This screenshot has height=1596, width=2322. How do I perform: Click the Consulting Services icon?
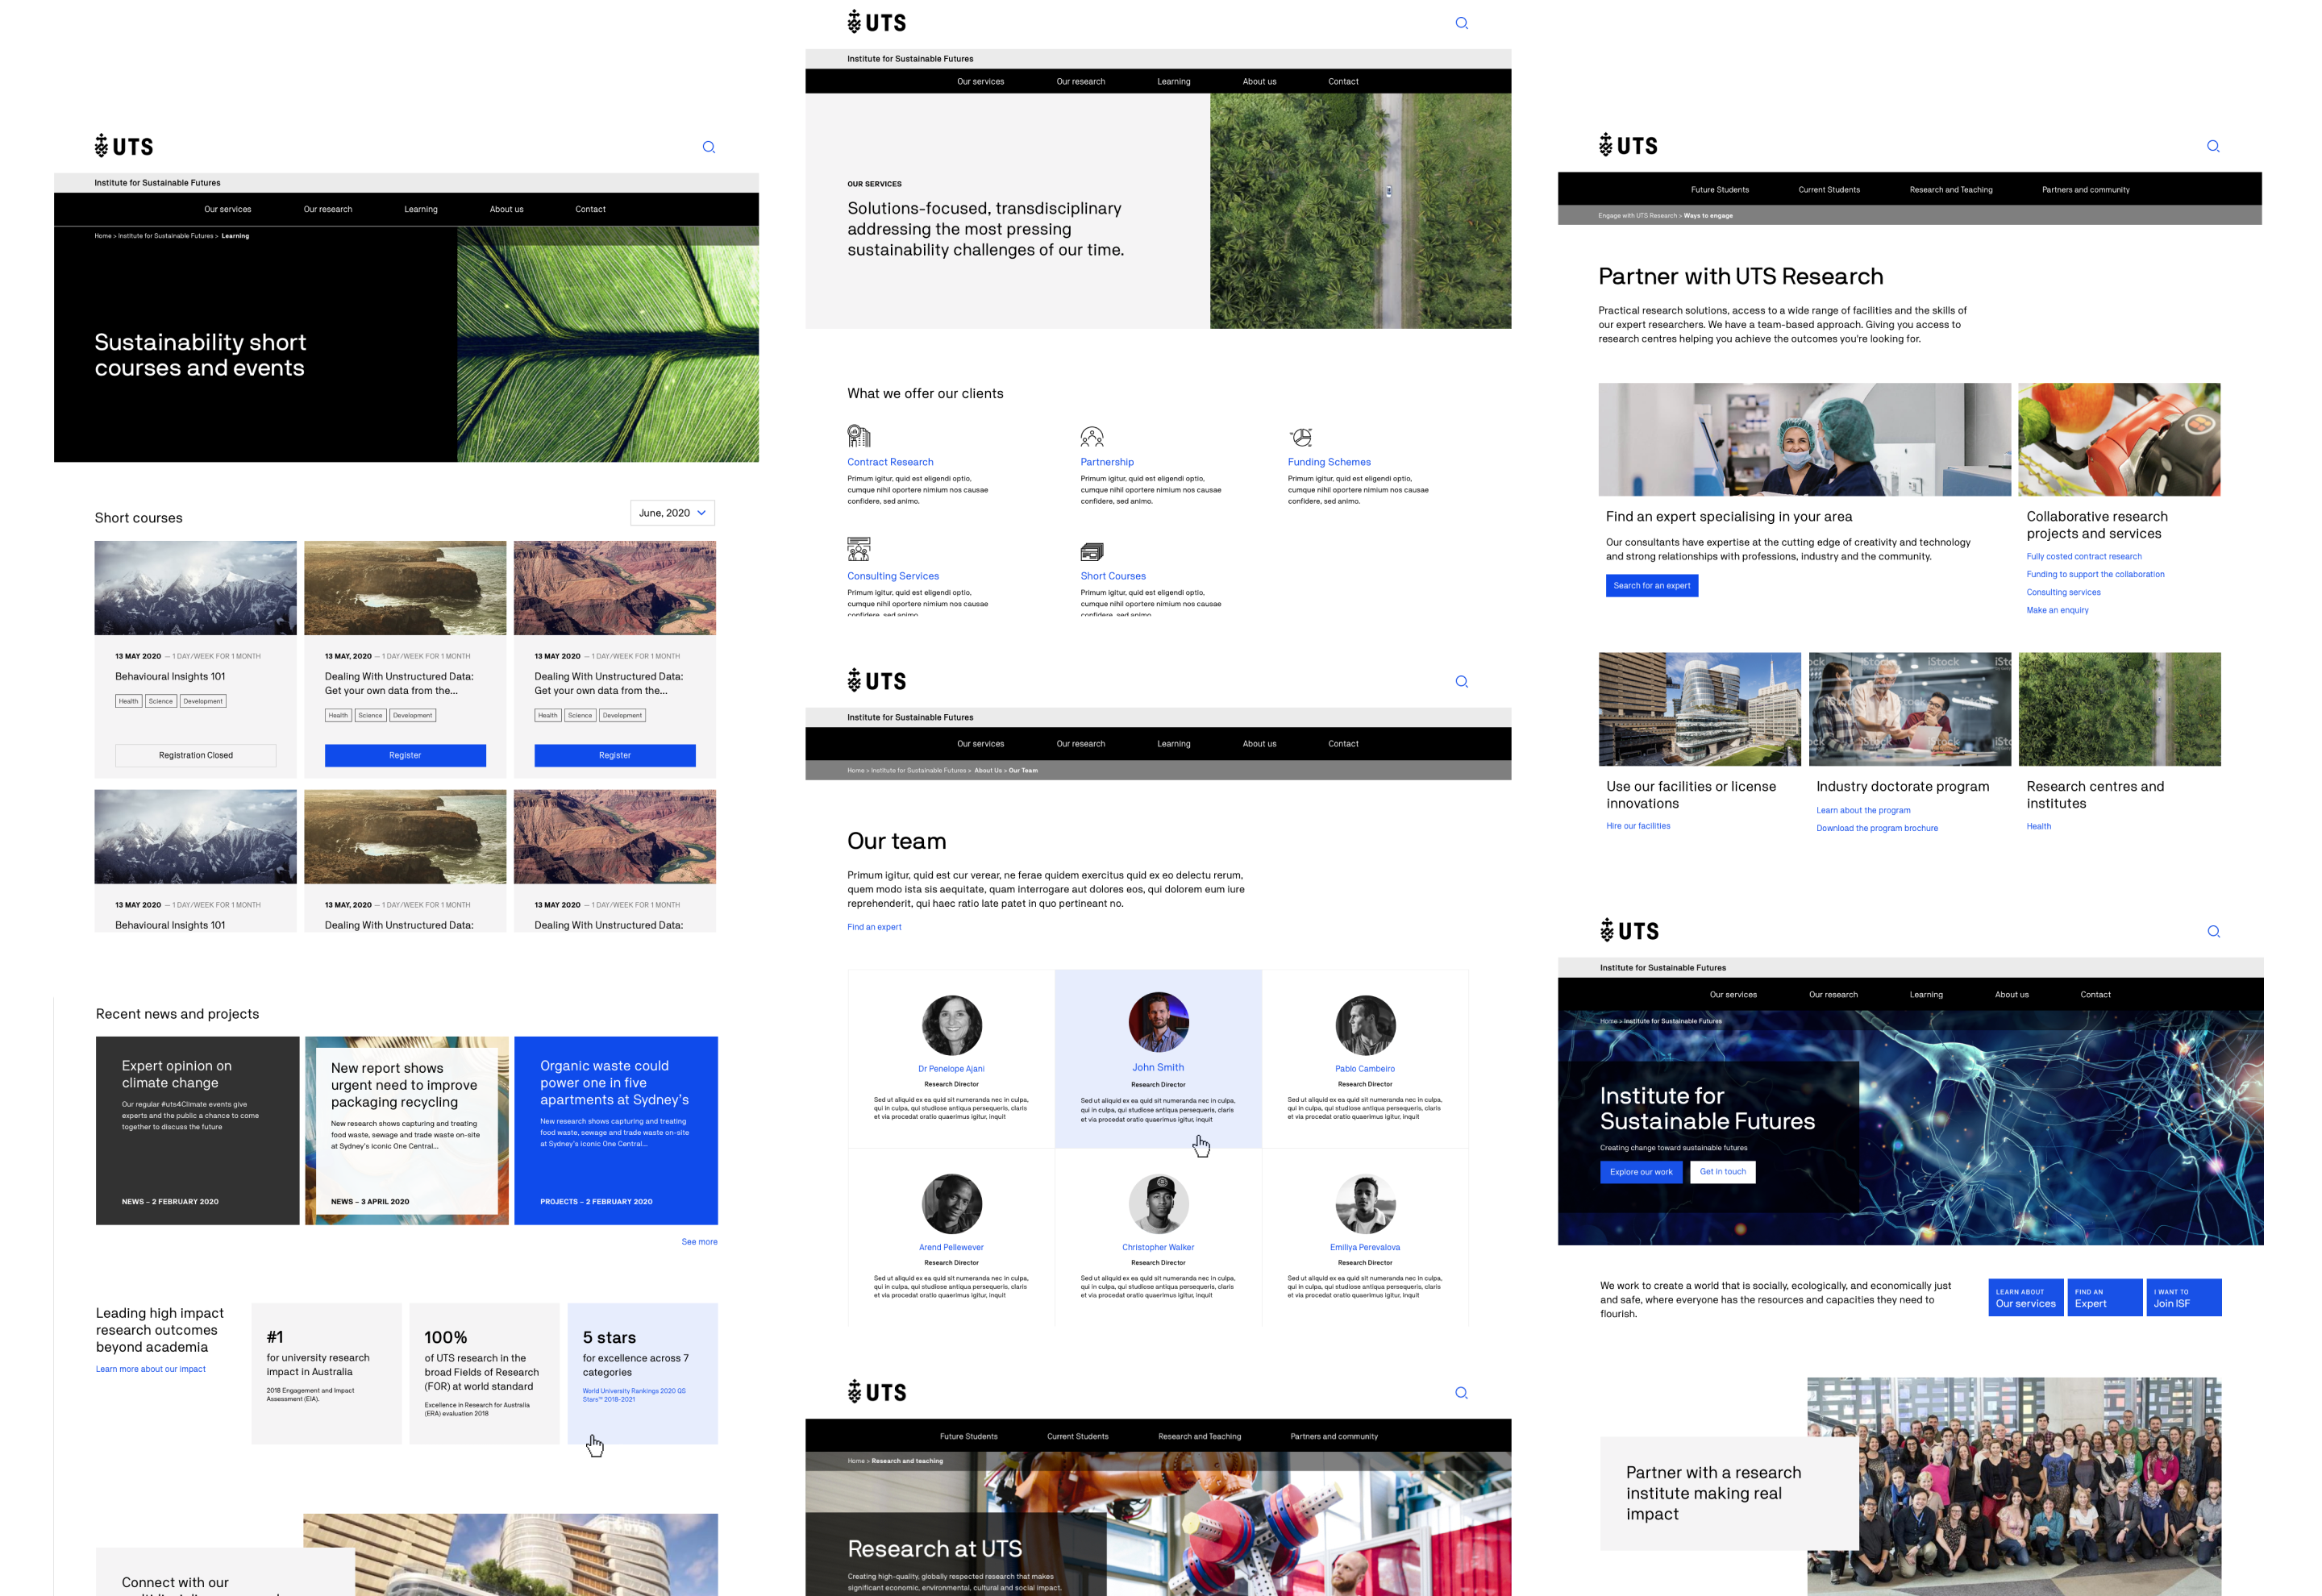click(x=859, y=549)
